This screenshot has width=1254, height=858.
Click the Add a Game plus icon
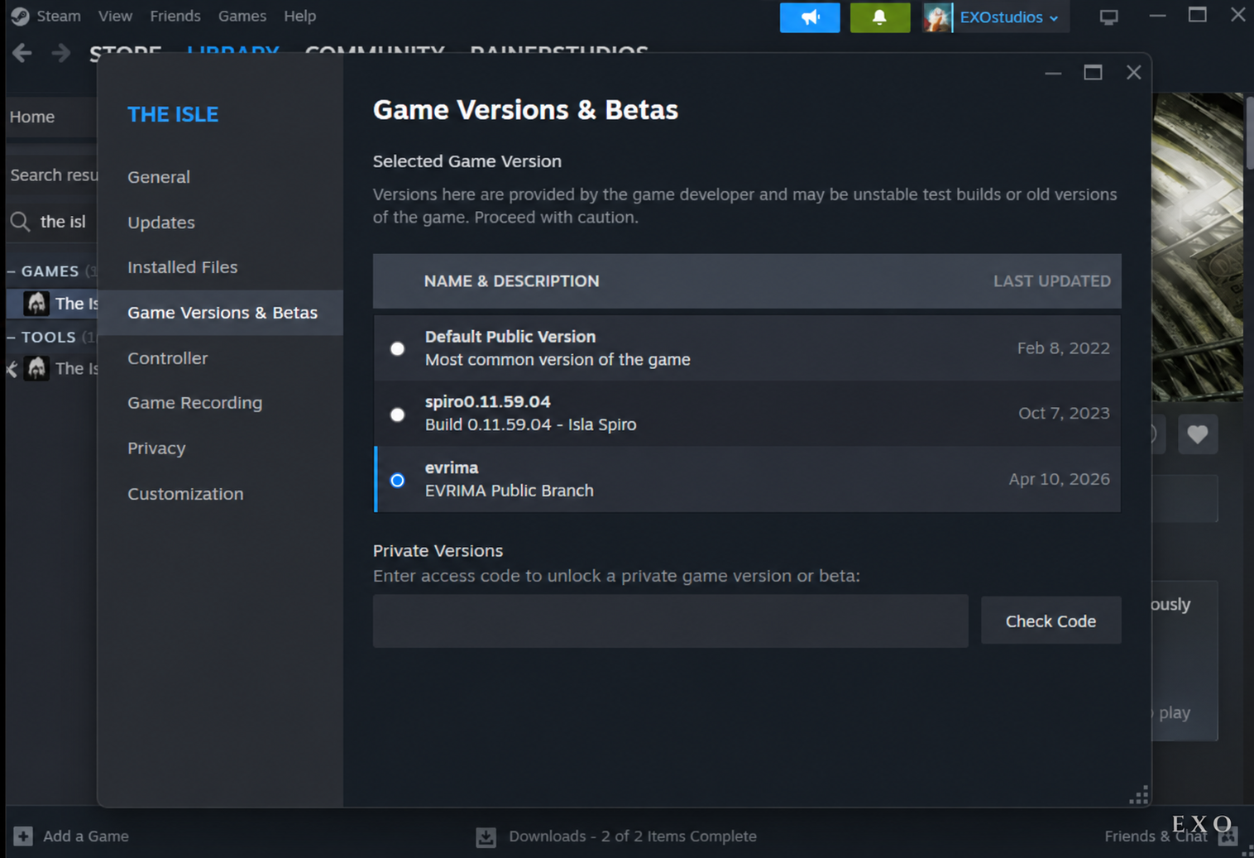point(23,836)
